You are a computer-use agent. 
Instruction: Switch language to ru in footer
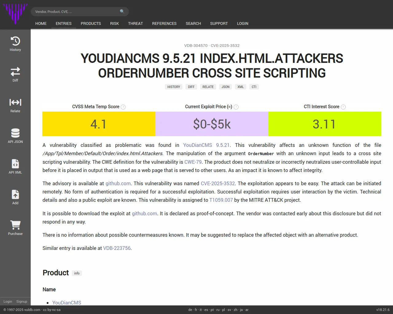click(218, 310)
